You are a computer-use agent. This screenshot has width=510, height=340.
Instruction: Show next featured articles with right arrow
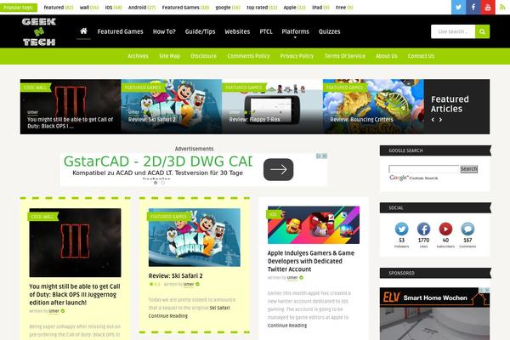(x=440, y=120)
